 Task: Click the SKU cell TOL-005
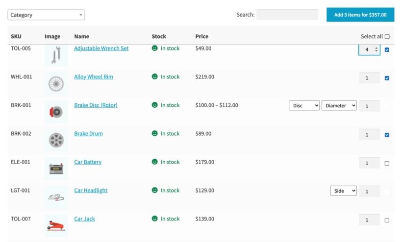point(21,48)
